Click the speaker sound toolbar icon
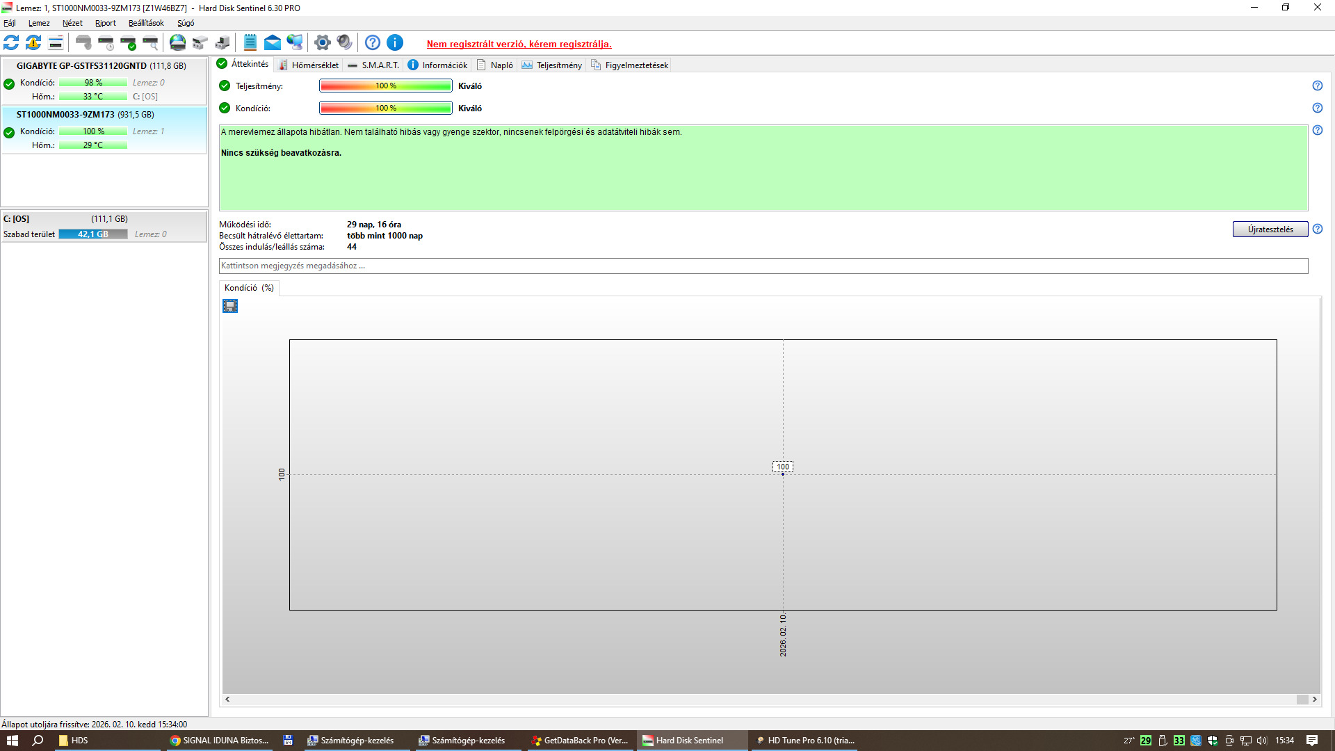This screenshot has height=751, width=1335. pyautogui.click(x=345, y=43)
